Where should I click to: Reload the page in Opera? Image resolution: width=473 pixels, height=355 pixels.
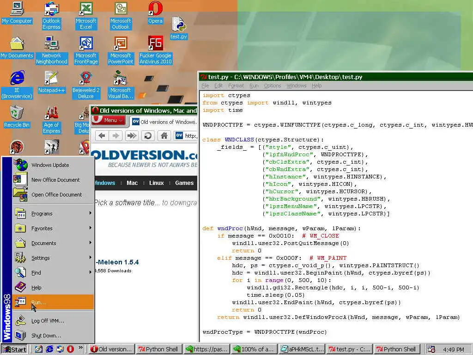pos(148,135)
